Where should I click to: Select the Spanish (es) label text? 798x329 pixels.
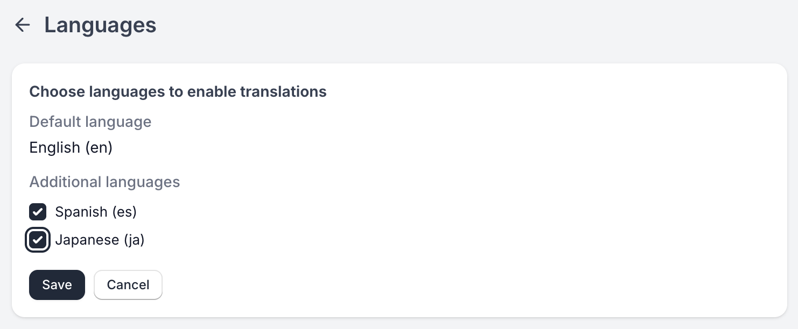click(x=96, y=212)
